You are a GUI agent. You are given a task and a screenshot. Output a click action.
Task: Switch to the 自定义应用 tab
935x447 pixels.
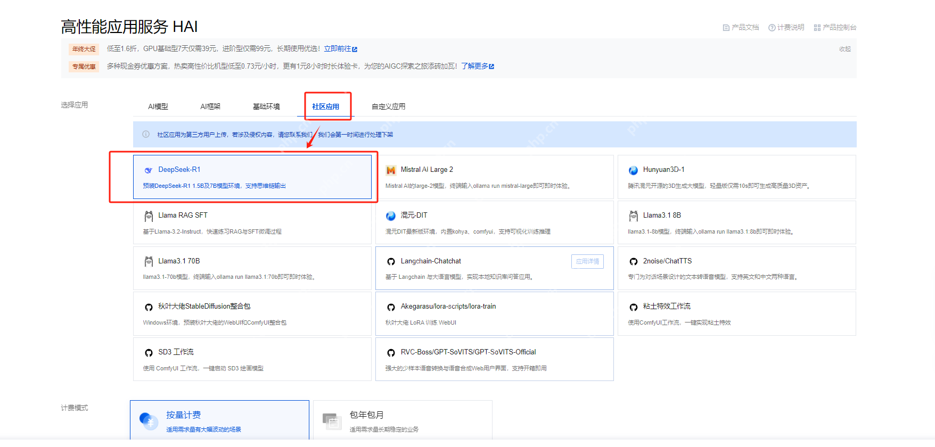tap(388, 106)
